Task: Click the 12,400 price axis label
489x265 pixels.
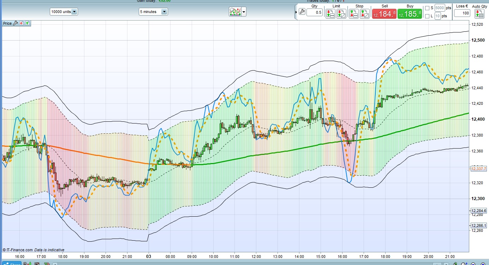Action: (x=478, y=119)
